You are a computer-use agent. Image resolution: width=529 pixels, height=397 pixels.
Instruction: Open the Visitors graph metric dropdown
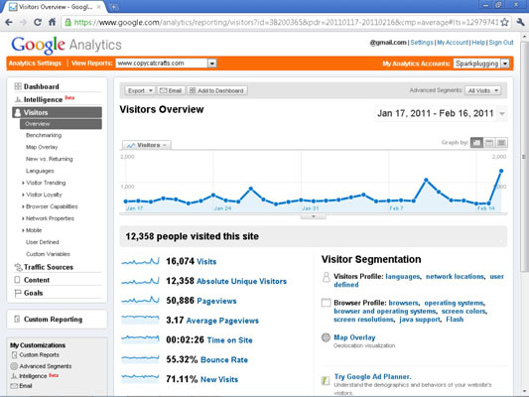147,145
